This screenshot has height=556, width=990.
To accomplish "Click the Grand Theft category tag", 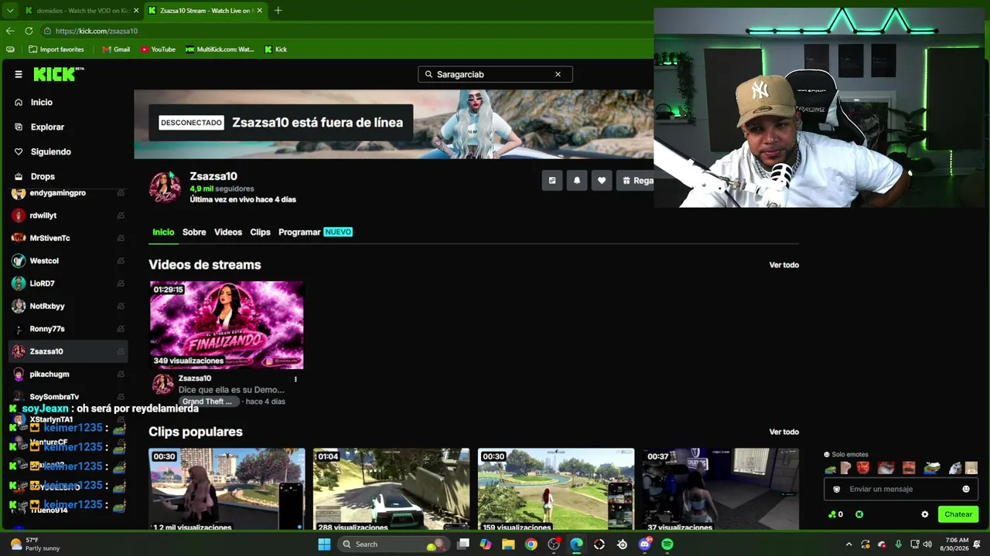I will point(207,402).
